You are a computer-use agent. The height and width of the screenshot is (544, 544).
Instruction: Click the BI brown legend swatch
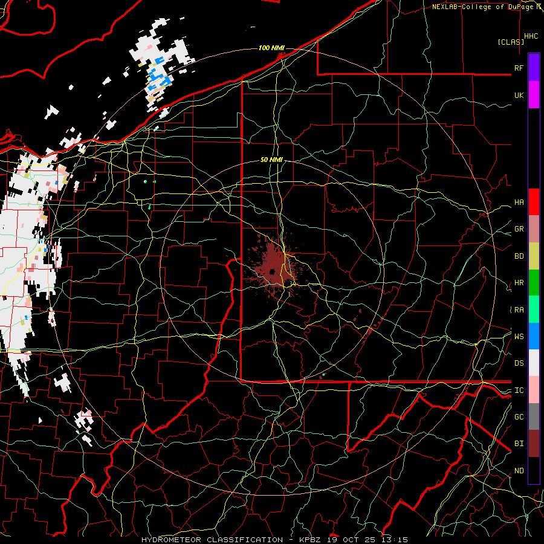click(x=534, y=444)
